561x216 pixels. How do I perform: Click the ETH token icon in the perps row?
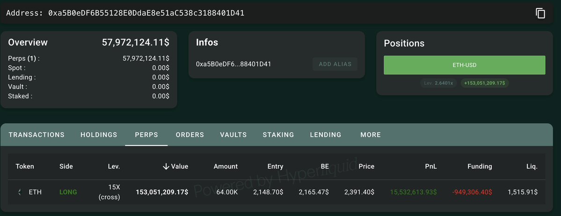coord(20,192)
